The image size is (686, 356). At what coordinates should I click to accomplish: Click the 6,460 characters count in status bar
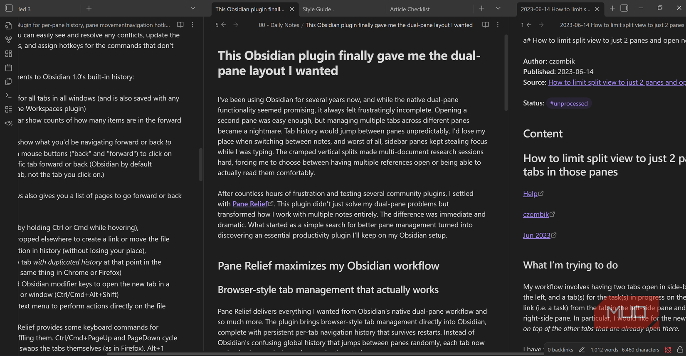(640, 350)
